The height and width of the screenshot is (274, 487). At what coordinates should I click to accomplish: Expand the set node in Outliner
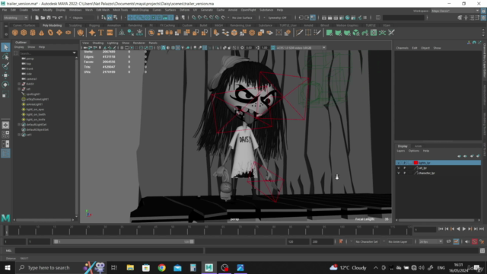point(19,89)
